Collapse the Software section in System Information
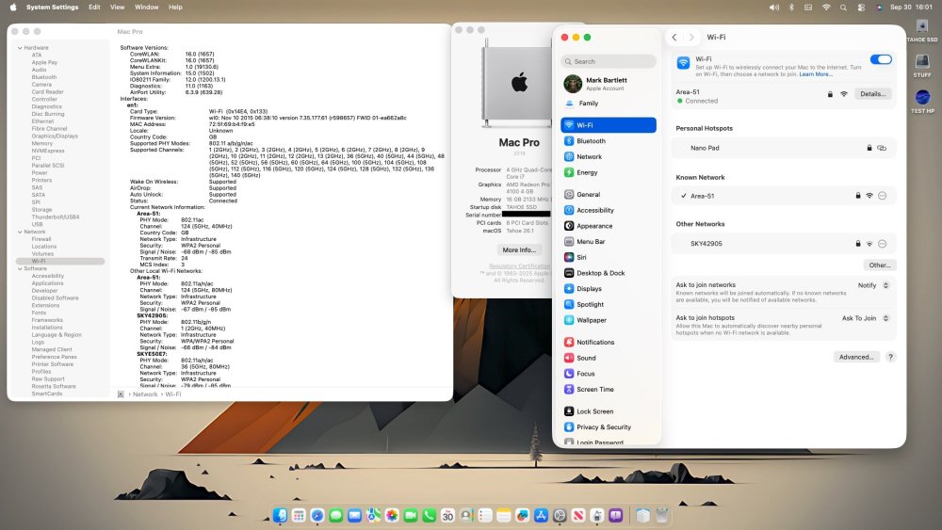942x530 pixels. 20,268
